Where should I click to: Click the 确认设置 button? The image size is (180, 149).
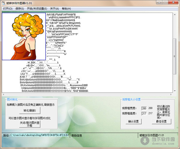click(133, 121)
